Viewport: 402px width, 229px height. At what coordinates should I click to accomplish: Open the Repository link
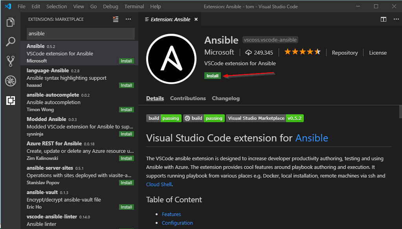(344, 52)
